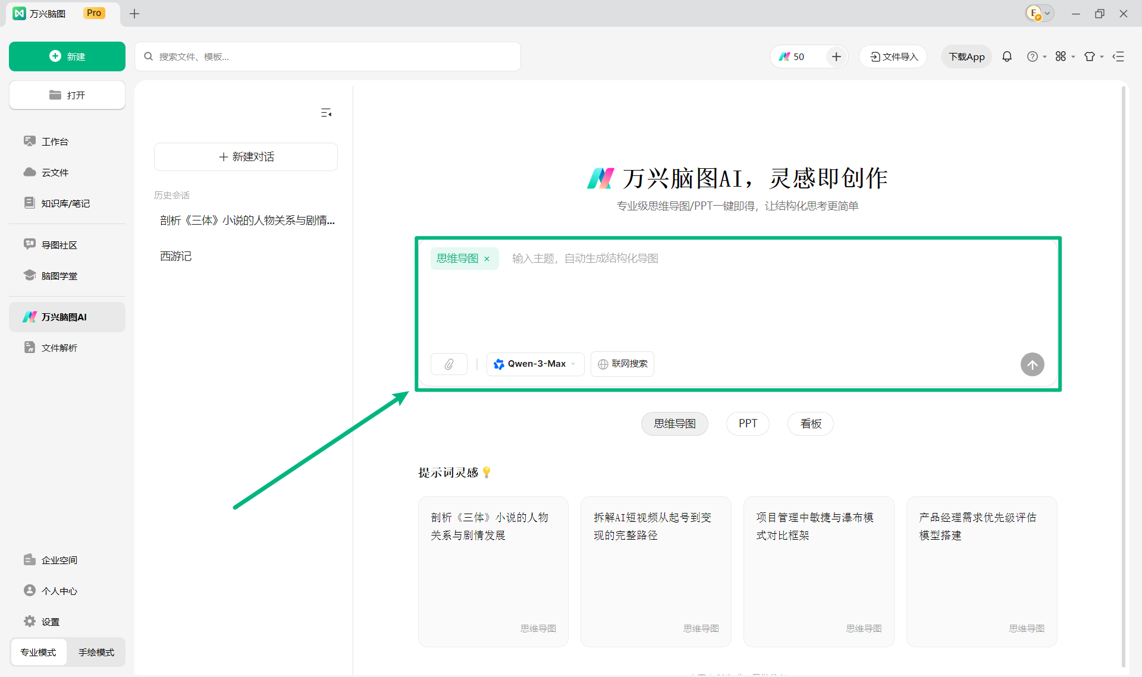Open files with the 打开 button
The height and width of the screenshot is (677, 1142).
67,95
